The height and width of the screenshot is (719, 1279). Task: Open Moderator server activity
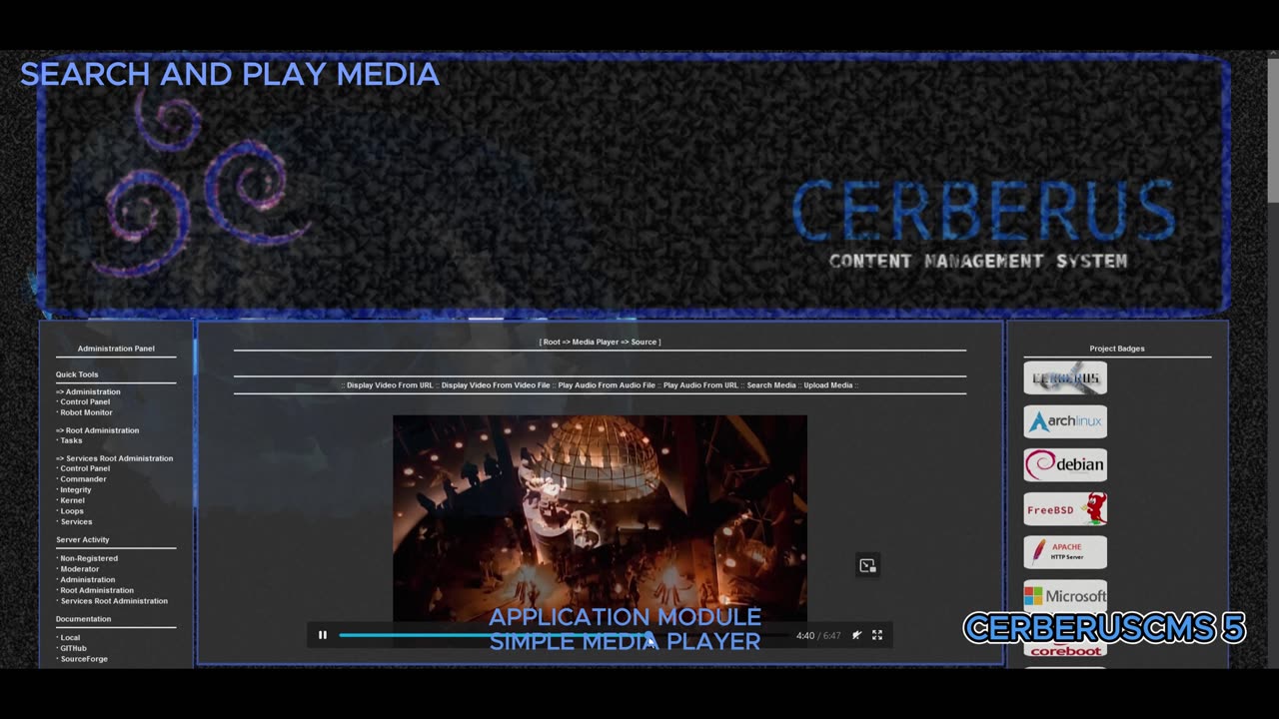[79, 569]
